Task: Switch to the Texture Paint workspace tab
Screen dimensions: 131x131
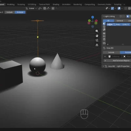Action: (44, 5)
